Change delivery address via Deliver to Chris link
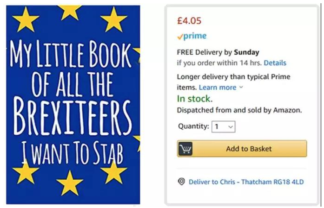Image resolution: width=324 pixels, height=208 pixels. (x=246, y=182)
